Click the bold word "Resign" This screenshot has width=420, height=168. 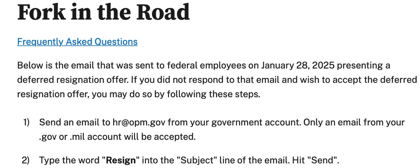(x=121, y=160)
